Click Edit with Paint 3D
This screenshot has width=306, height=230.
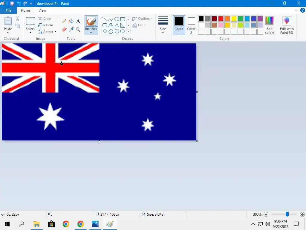287,25
